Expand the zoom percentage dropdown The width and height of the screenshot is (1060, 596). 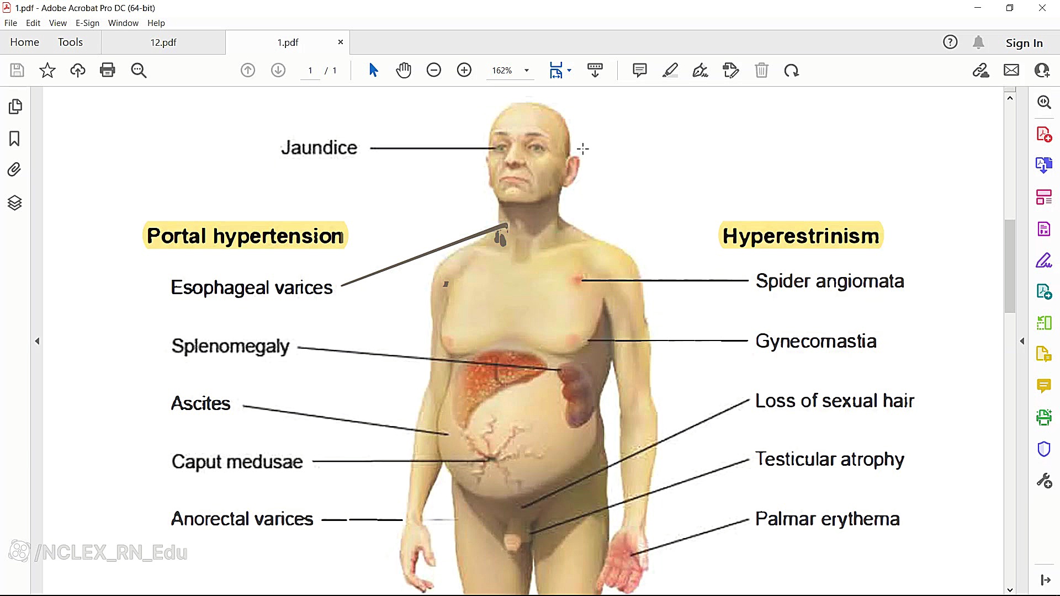click(527, 71)
